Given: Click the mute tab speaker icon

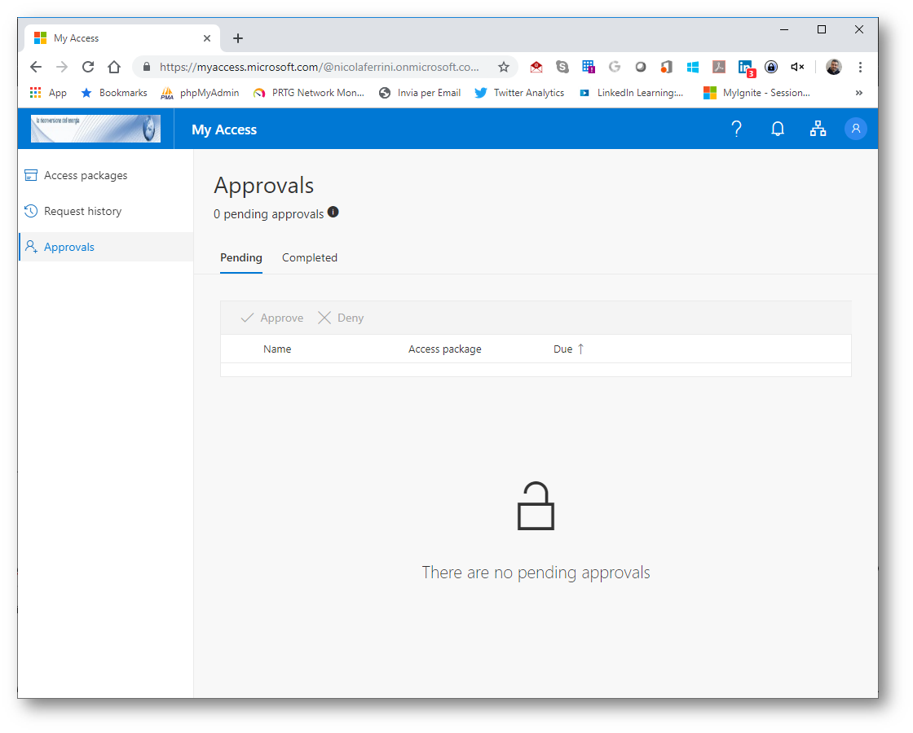Looking at the screenshot, I should click(x=797, y=67).
